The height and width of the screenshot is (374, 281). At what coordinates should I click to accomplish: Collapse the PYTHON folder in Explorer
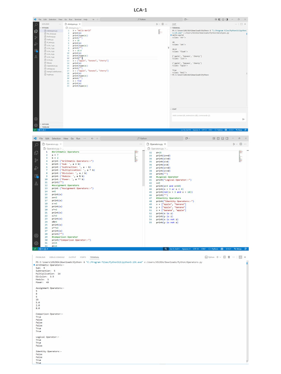click(45, 28)
